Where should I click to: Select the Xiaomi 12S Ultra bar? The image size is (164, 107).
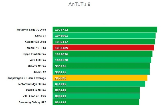[x=104, y=42]
